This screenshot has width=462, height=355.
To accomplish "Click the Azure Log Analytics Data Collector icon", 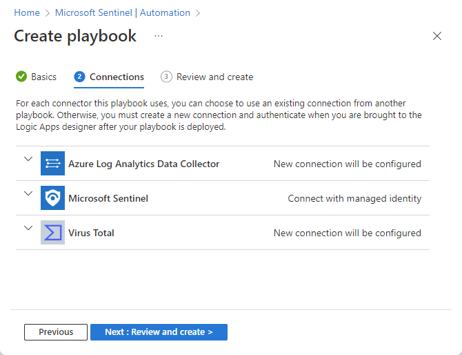I will (52, 164).
